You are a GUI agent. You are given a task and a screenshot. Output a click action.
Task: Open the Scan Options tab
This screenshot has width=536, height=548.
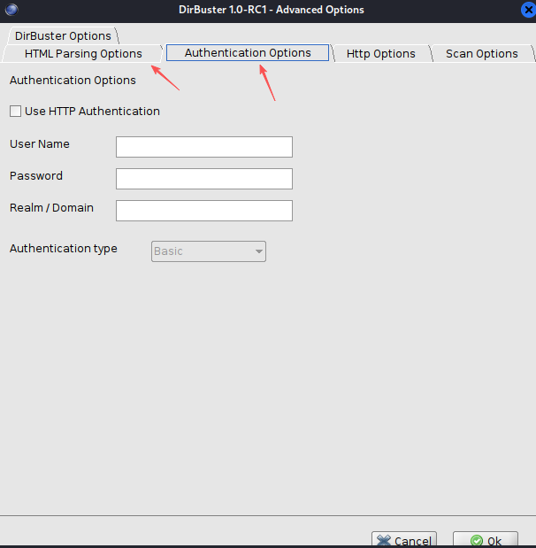(481, 53)
